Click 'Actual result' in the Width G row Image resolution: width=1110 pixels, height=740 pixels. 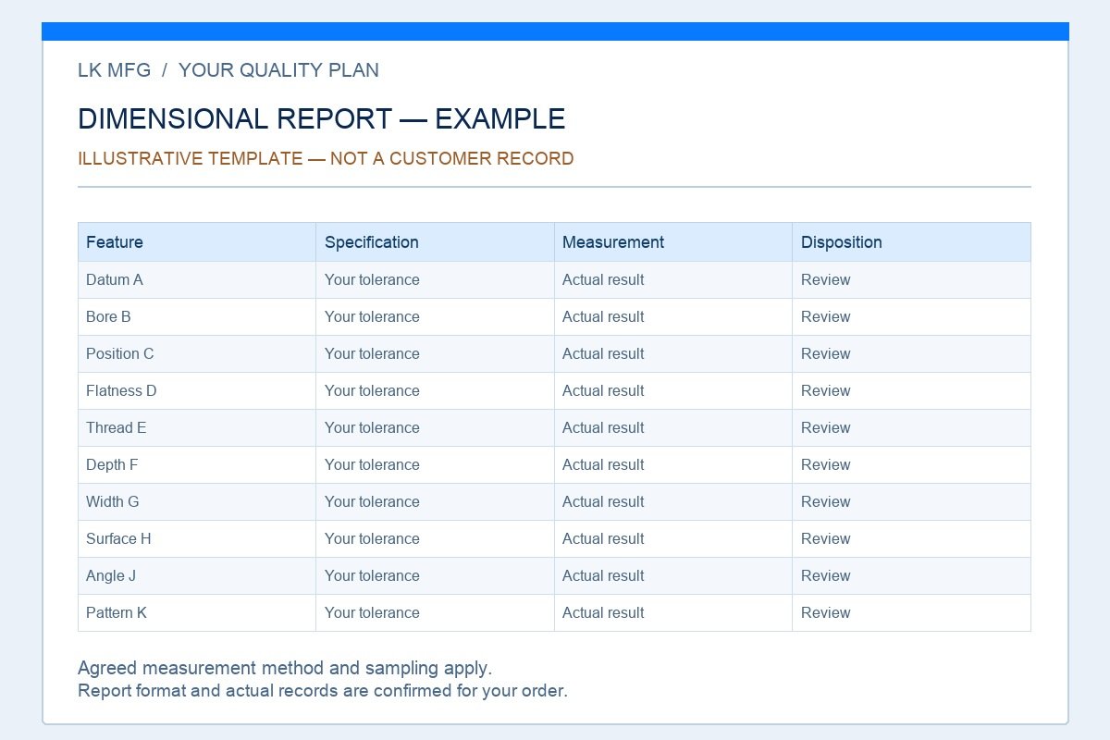(603, 501)
